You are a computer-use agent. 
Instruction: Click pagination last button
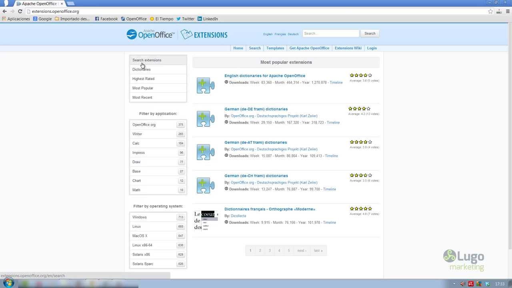[318, 250]
